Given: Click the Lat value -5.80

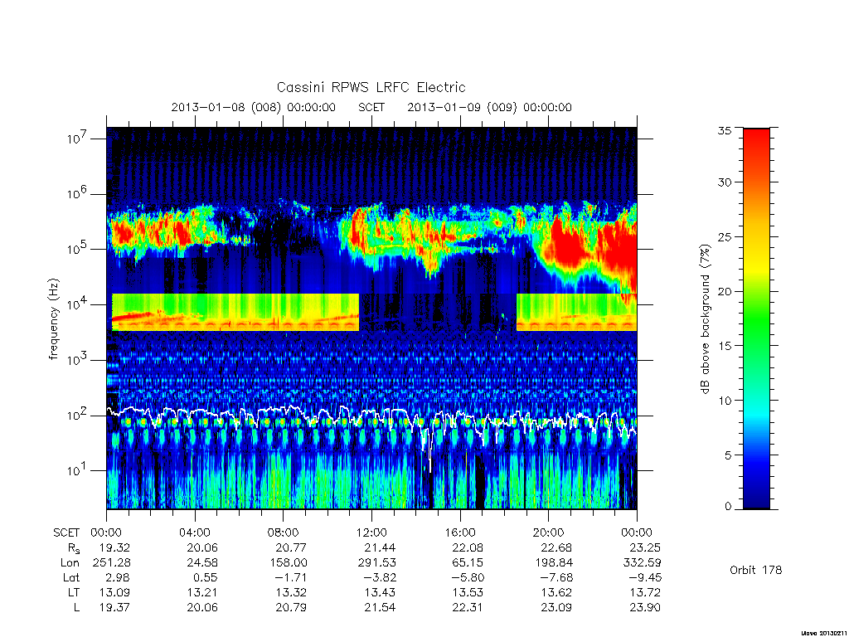Looking at the screenshot, I should 466,578.
